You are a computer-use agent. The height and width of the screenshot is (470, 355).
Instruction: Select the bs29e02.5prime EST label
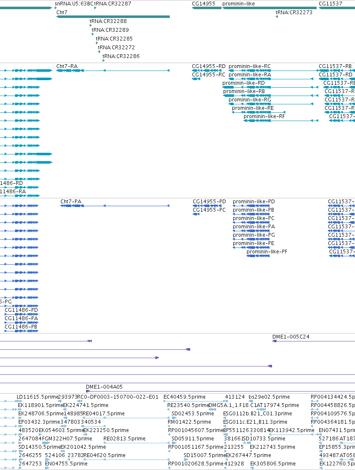(269, 397)
